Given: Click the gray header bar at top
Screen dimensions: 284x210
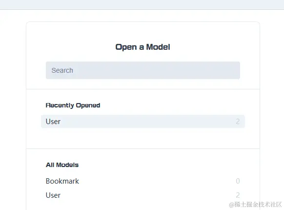Looking at the screenshot, I should pyautogui.click(x=142, y=4).
